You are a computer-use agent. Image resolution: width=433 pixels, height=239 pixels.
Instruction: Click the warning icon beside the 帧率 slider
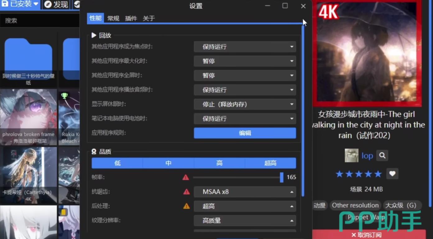pyautogui.click(x=186, y=177)
